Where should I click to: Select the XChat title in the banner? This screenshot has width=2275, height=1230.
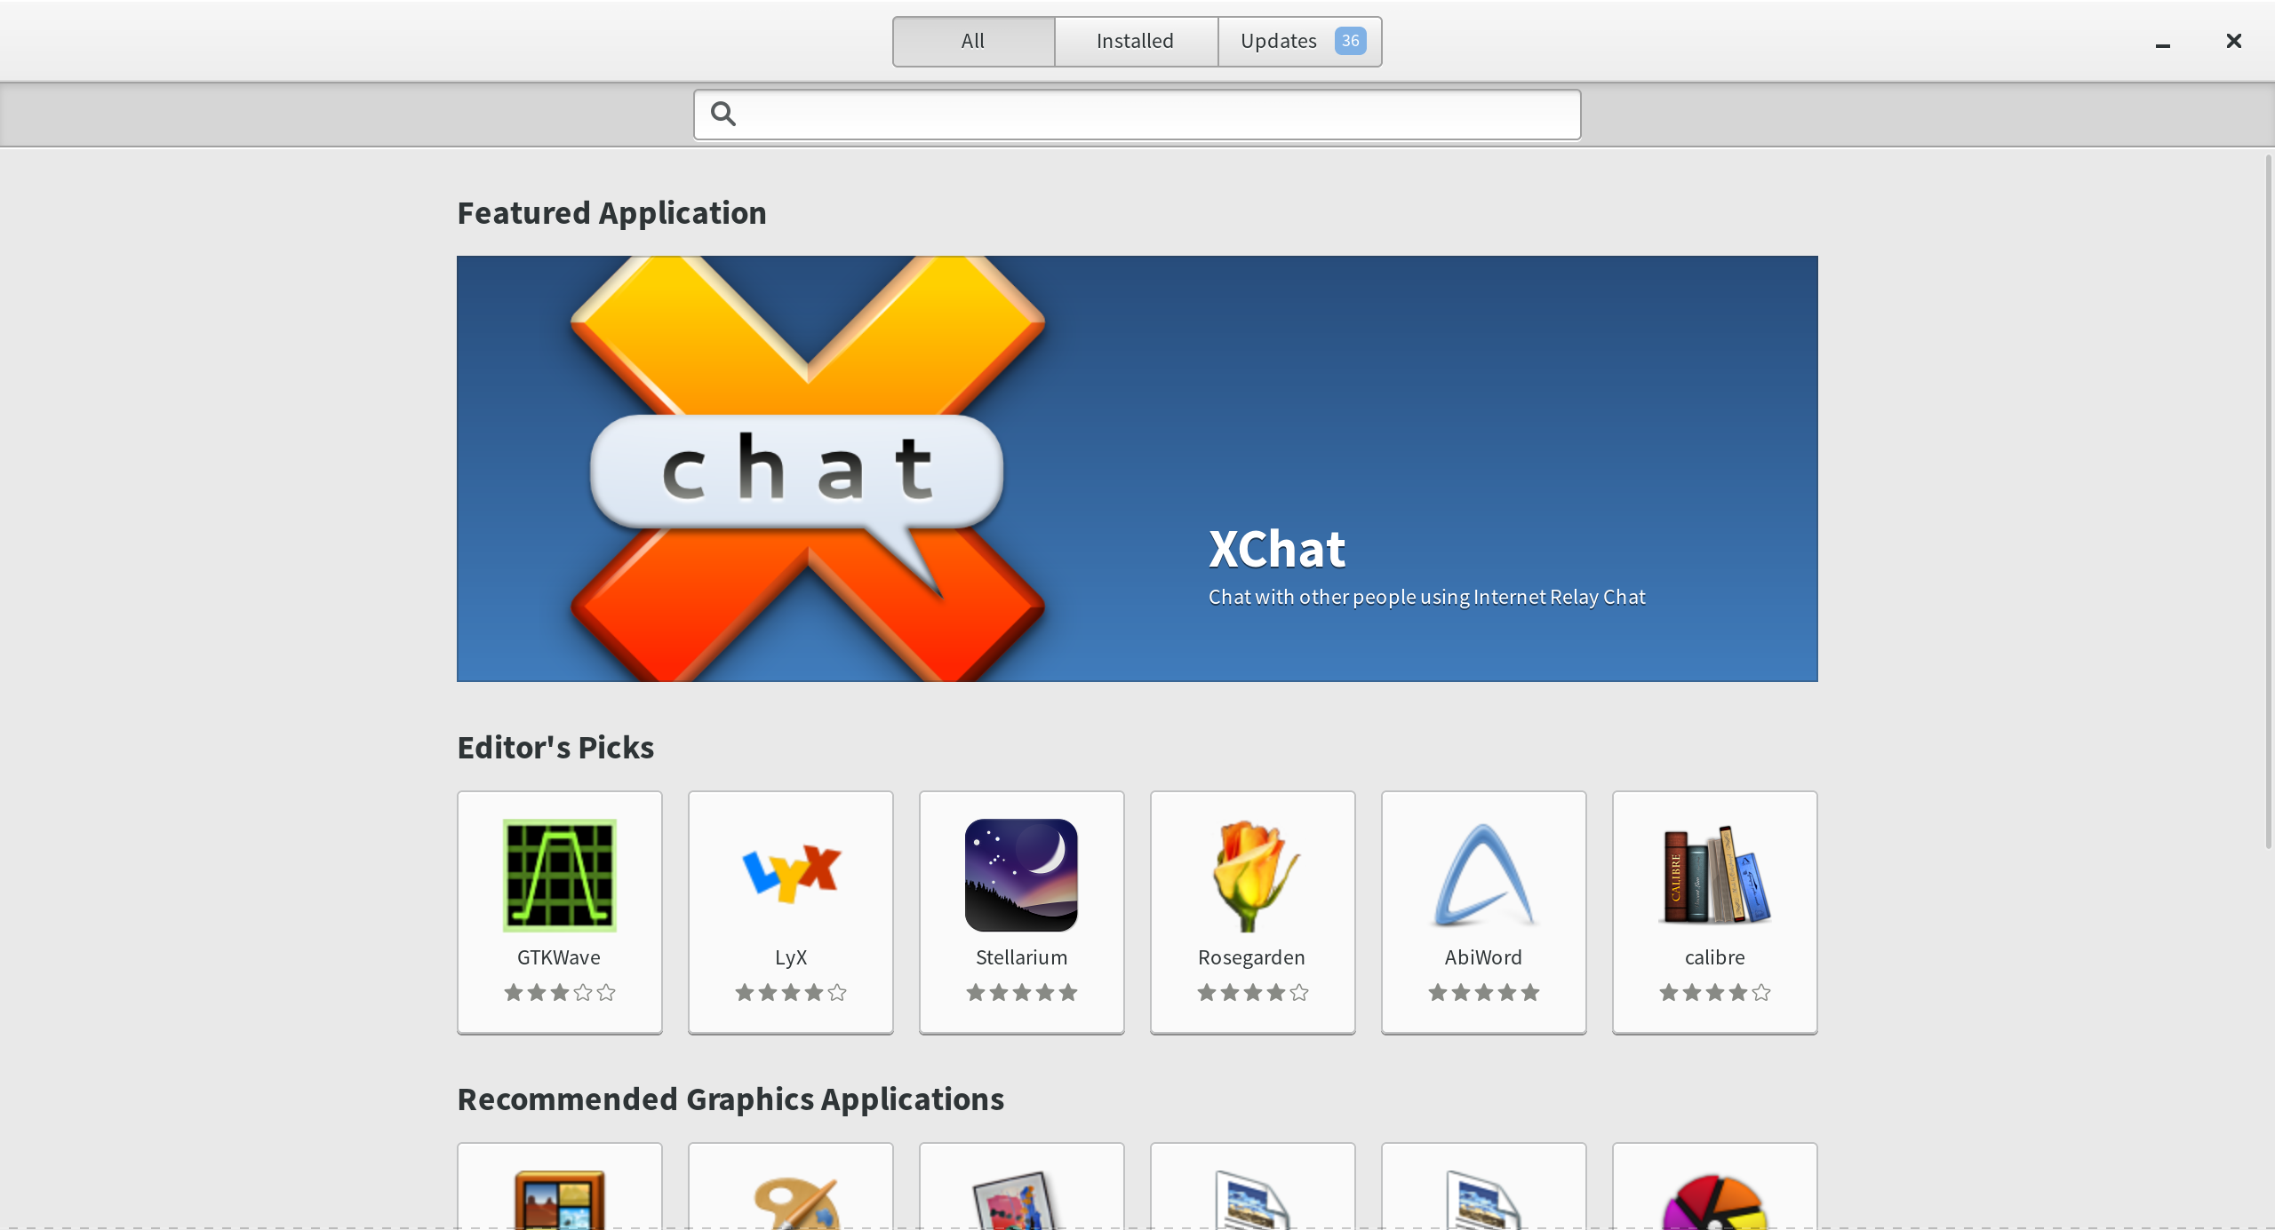point(1277,549)
